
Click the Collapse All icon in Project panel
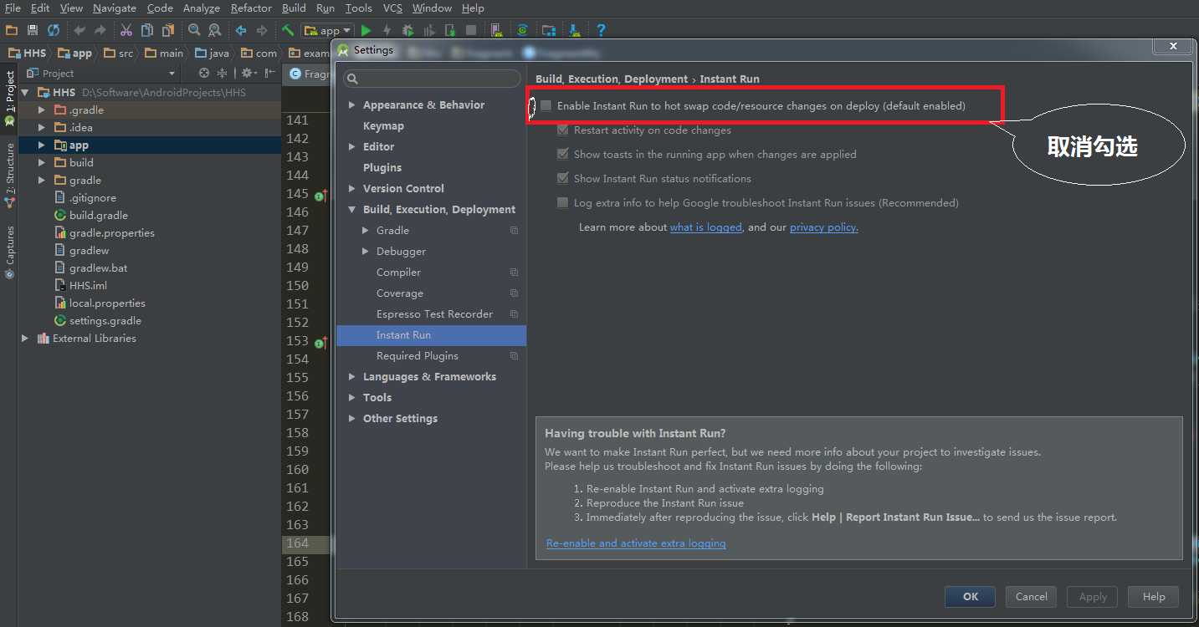point(222,73)
